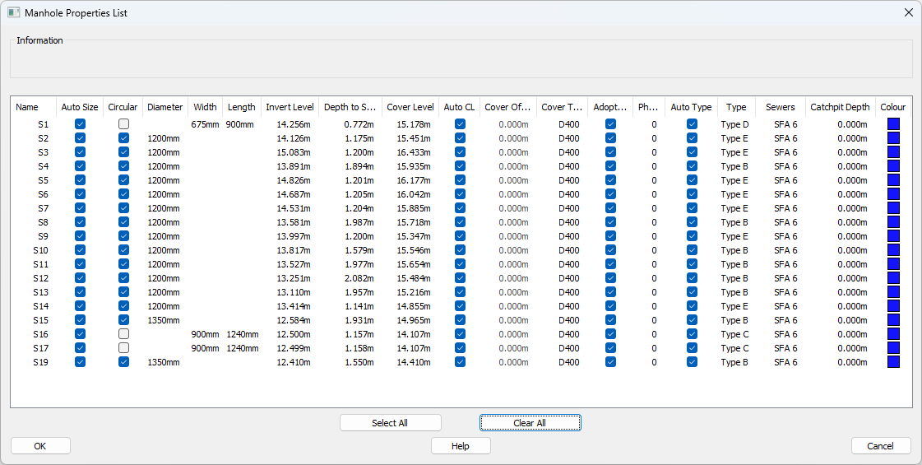Click the Clear All button

[x=530, y=423]
